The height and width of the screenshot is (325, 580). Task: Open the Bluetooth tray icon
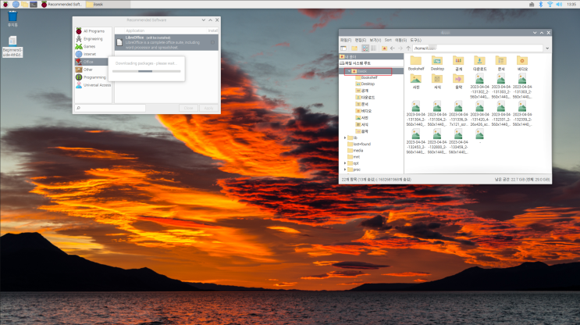(540, 4)
